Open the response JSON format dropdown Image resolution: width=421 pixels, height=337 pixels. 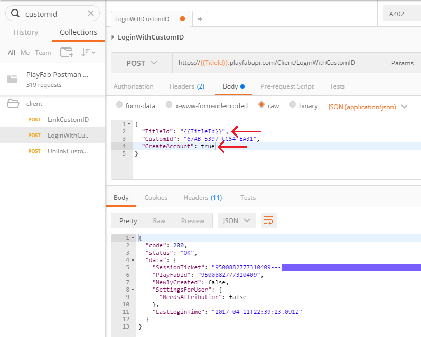(x=237, y=220)
